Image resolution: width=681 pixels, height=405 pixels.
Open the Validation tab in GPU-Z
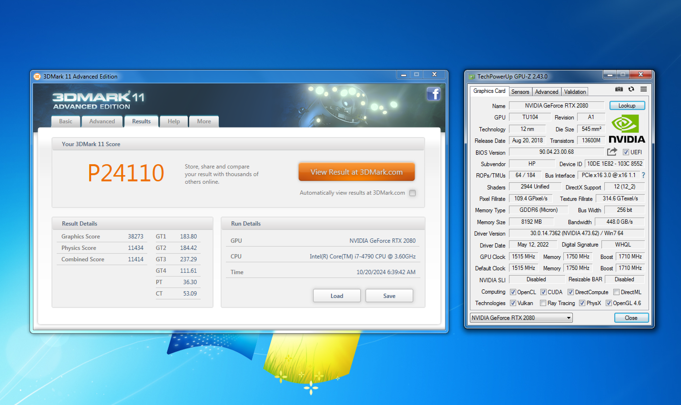coord(575,92)
